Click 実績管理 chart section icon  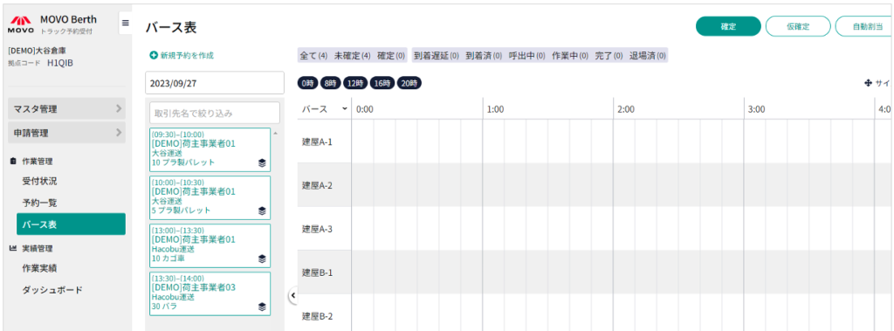(x=14, y=248)
